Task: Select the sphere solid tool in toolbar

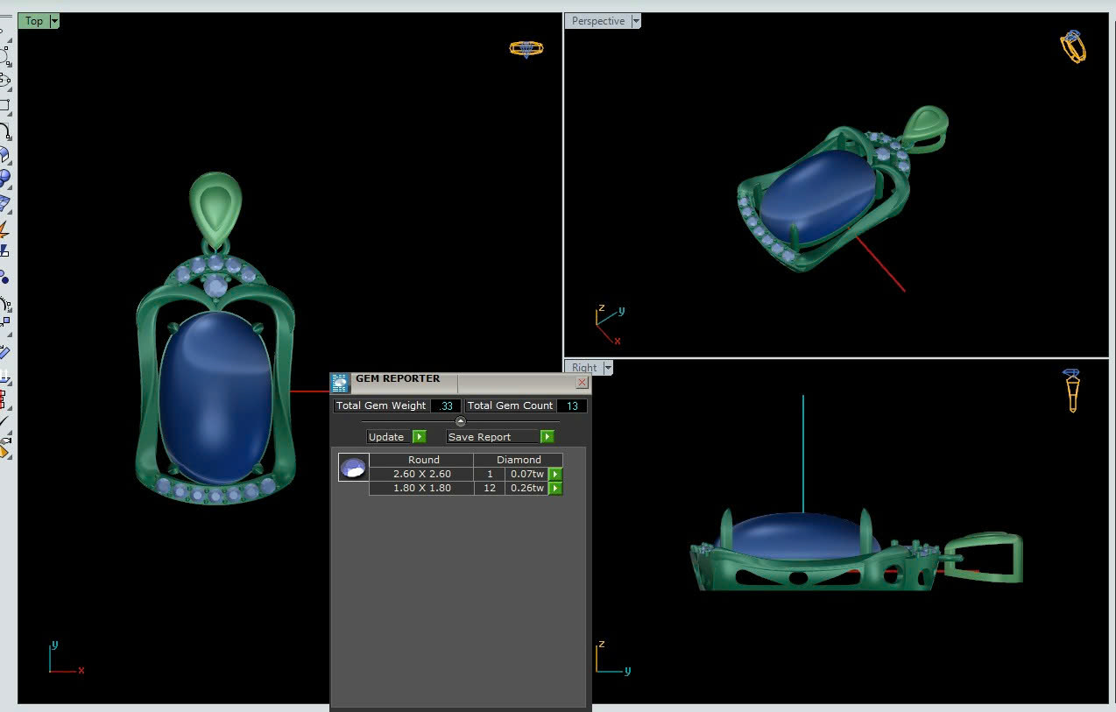Action: 4,178
